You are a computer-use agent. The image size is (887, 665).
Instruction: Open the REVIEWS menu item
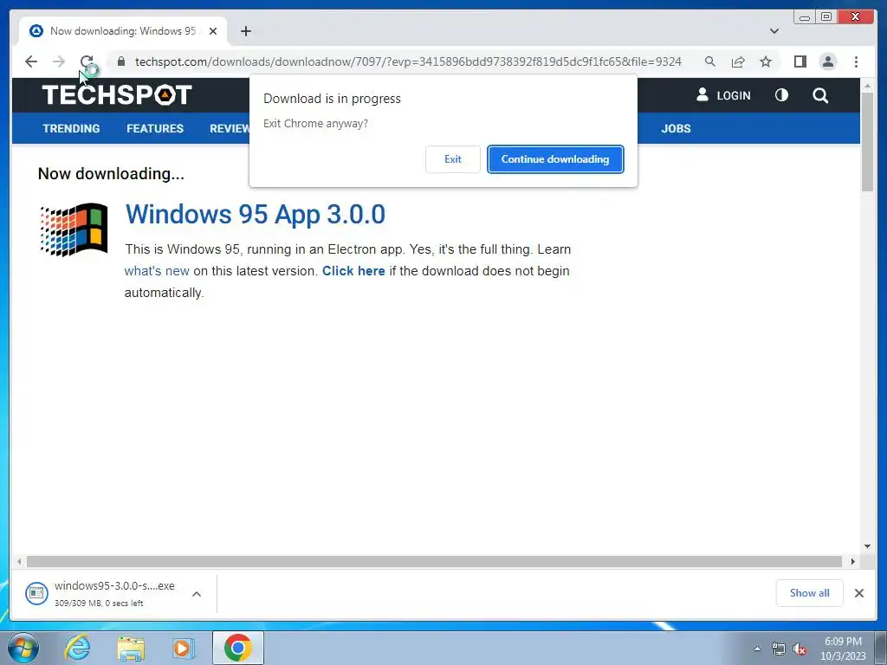pos(229,128)
